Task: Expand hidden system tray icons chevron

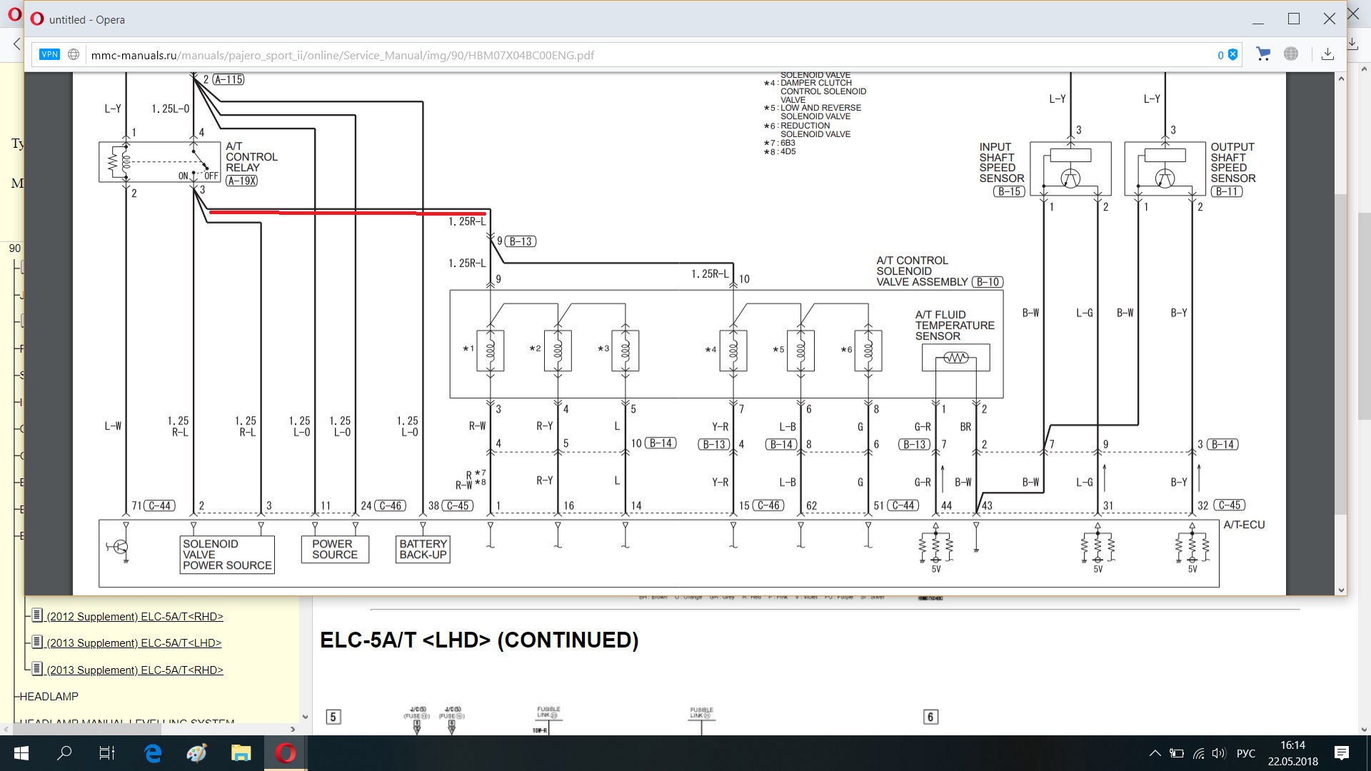Action: coord(1155,753)
